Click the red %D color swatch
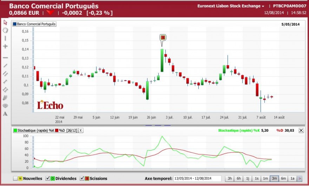Viewport: 309px width, 186px height. [x=57, y=130]
